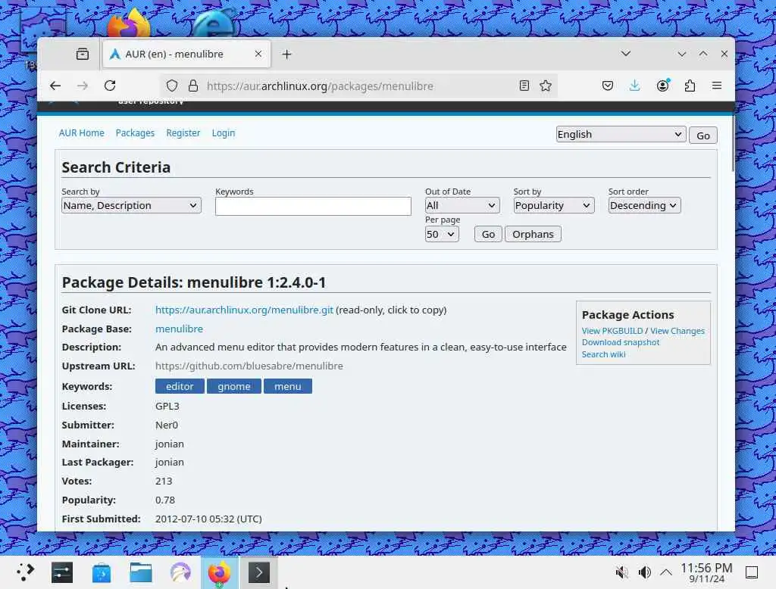Screen dimensions: 776x589
Task: Click the Orphans button
Action: pos(533,235)
